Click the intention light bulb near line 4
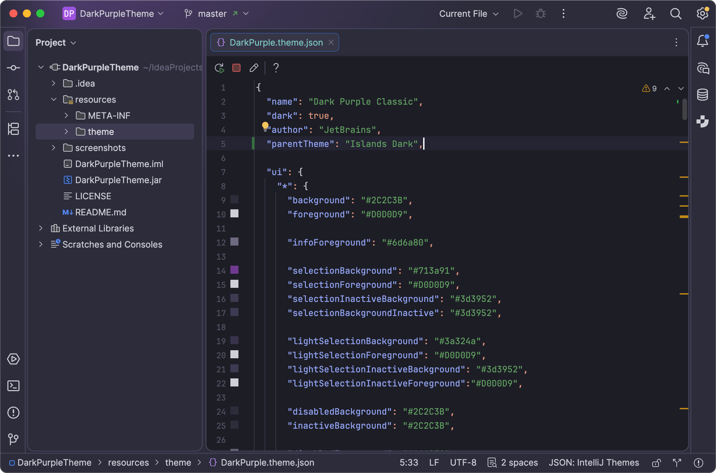This screenshot has width=716, height=473. tap(266, 125)
